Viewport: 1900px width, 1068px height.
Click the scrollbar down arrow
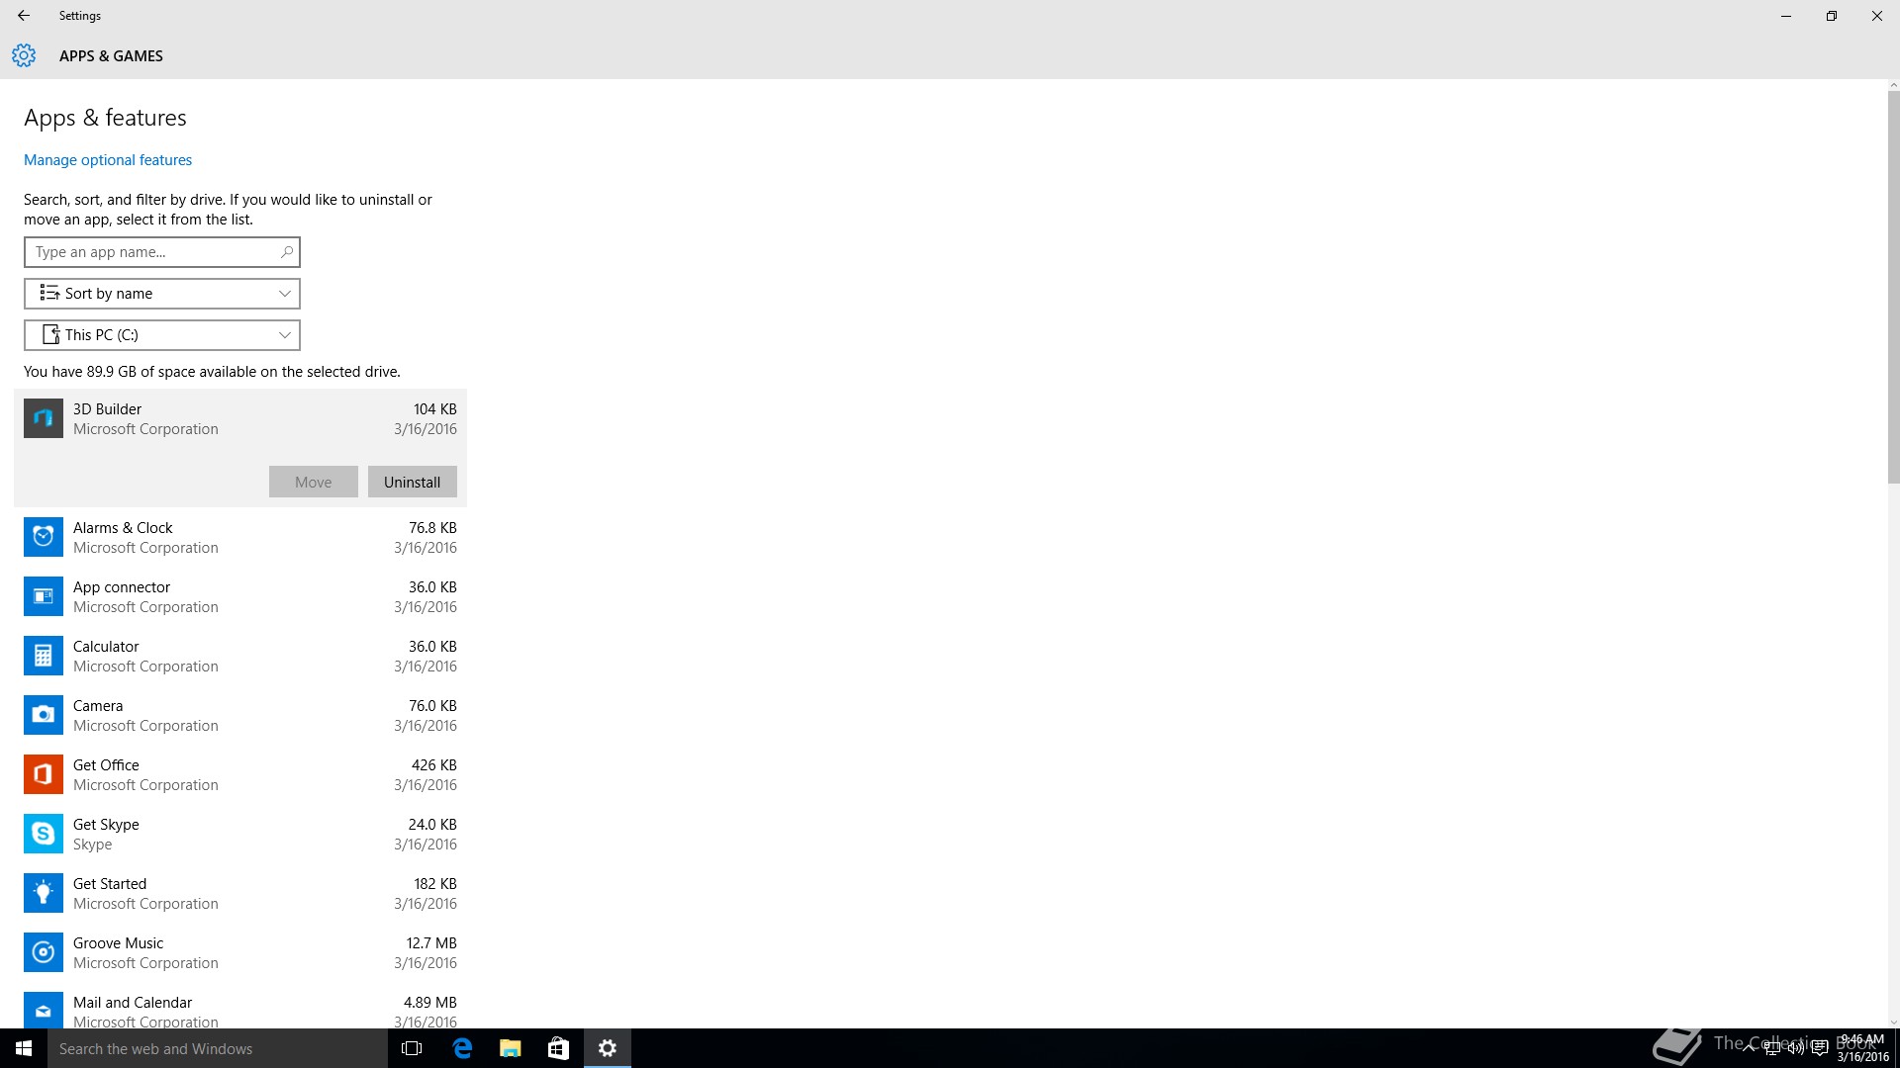click(x=1893, y=1023)
